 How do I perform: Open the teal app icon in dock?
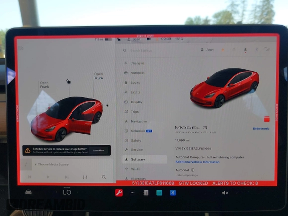(159, 193)
